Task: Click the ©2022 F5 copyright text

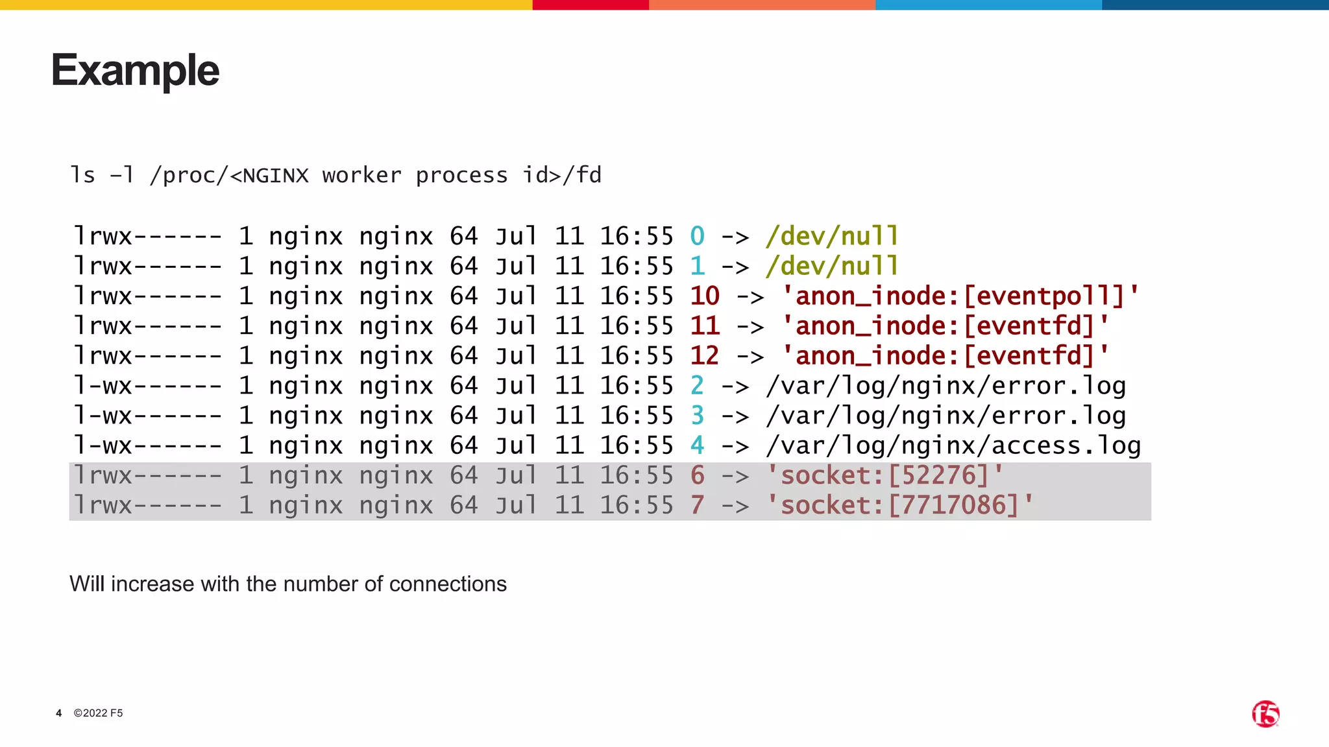Action: click(98, 713)
